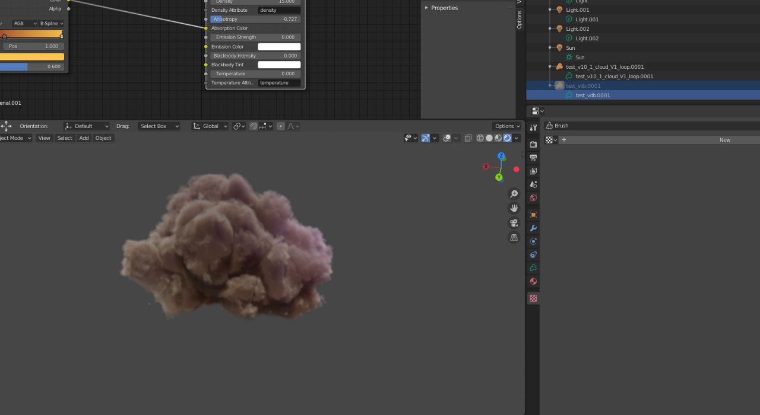
Task: Open the Object properties tab
Action: [x=533, y=215]
